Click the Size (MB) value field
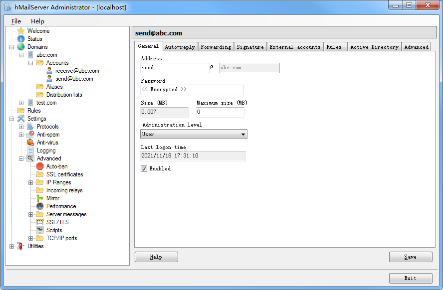This screenshot has width=443, height=290. tap(164, 112)
